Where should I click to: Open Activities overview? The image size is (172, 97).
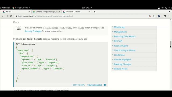[6, 8]
